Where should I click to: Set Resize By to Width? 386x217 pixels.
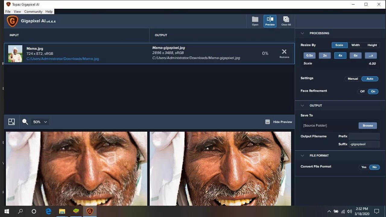[356, 45]
